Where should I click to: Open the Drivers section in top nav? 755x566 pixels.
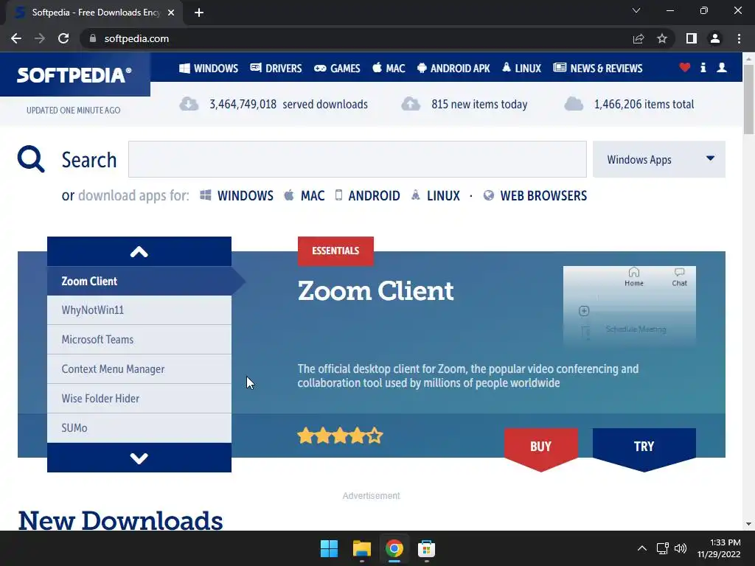pos(276,69)
